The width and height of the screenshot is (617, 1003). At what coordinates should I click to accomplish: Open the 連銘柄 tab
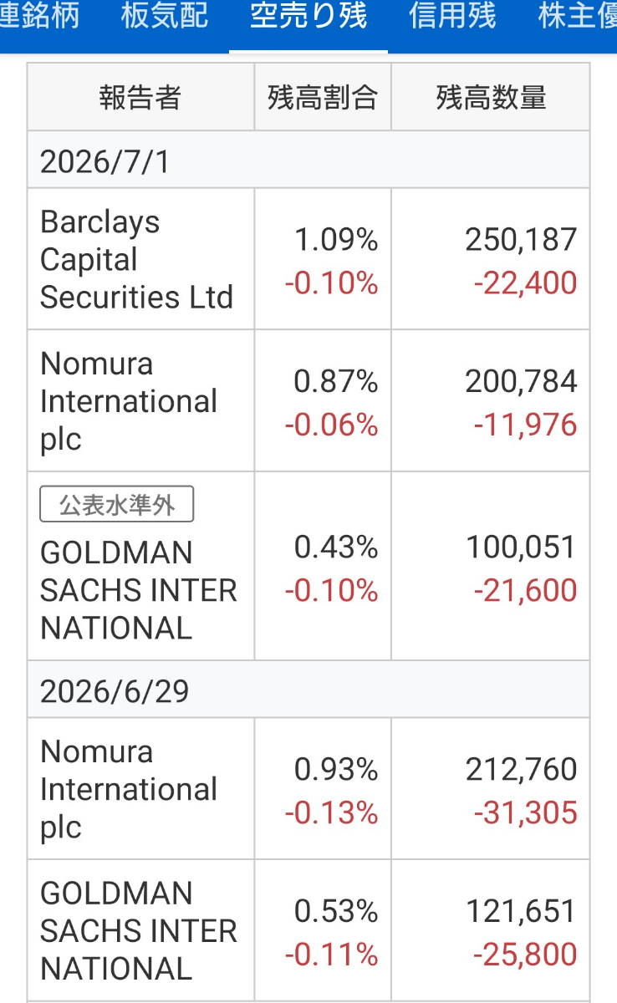click(40, 17)
